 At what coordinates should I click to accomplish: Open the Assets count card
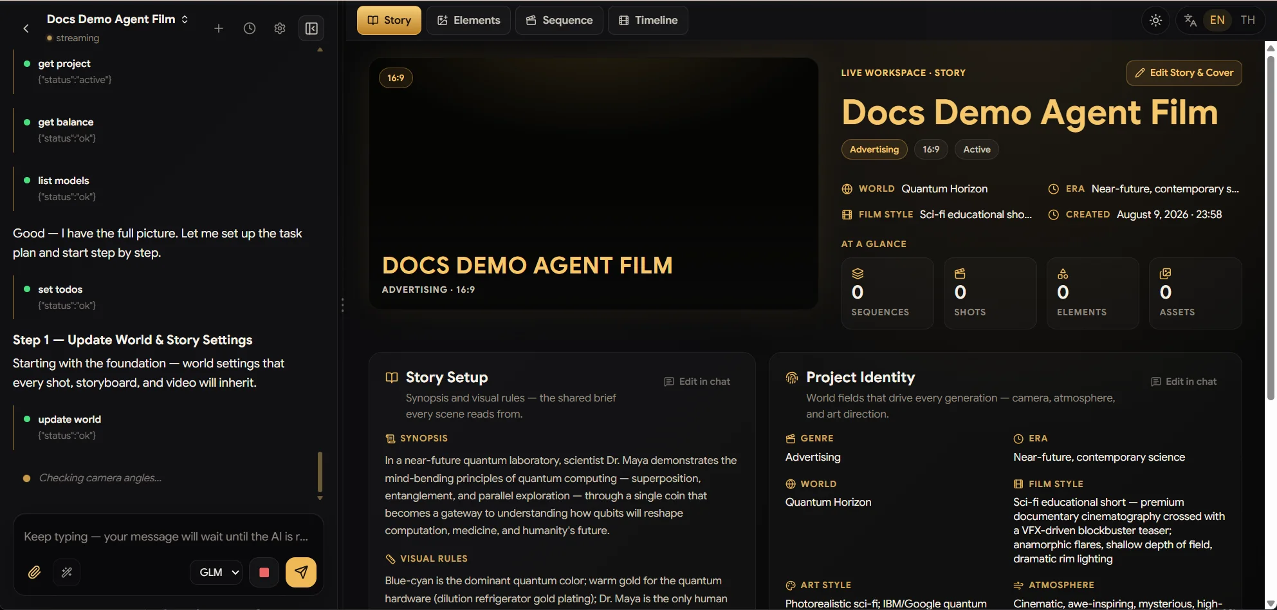click(x=1195, y=293)
